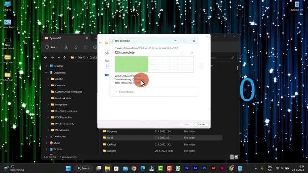Click the Next button in extract wizard
This screenshot has height=173, width=308.
(x=186, y=124)
